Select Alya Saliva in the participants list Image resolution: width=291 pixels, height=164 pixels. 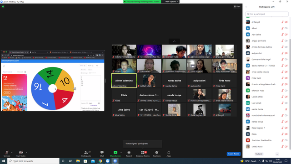point(266,35)
